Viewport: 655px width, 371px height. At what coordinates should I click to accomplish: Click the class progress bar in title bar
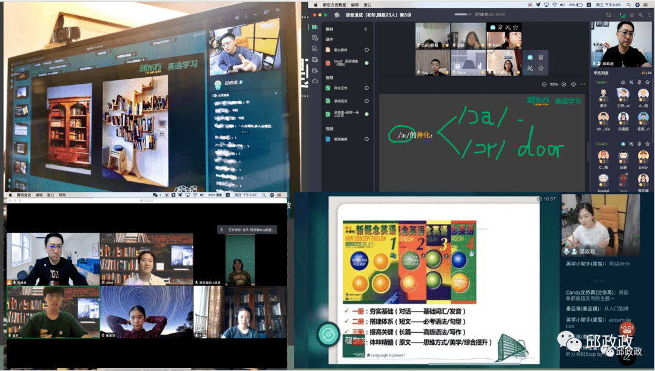click(x=463, y=15)
